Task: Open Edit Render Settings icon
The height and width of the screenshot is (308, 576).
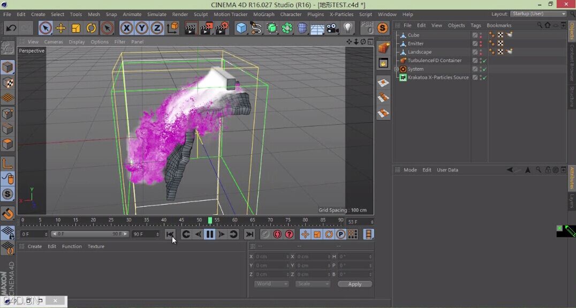Action: [222, 28]
